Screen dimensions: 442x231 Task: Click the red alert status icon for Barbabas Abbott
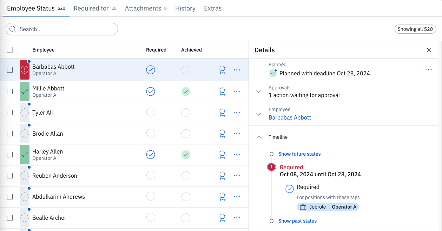tap(25, 70)
